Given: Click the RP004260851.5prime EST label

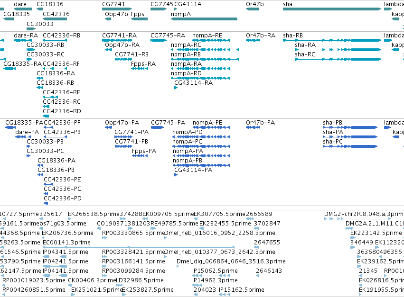Looking at the screenshot, I should point(34,289).
